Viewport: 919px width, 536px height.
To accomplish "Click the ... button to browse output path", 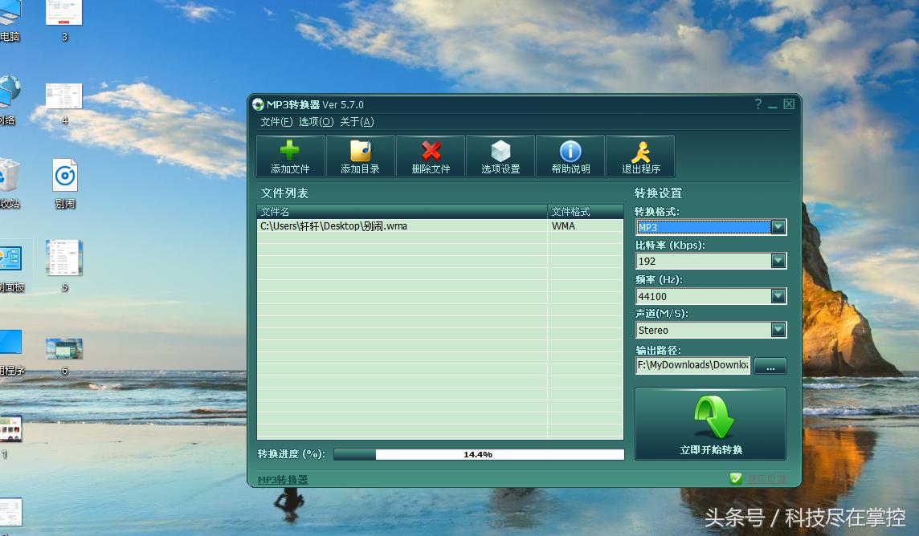I will [x=770, y=366].
